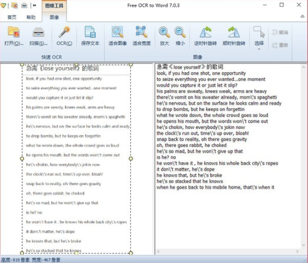
Task: Run OCR with the magic wand icon
Action: click(64, 32)
